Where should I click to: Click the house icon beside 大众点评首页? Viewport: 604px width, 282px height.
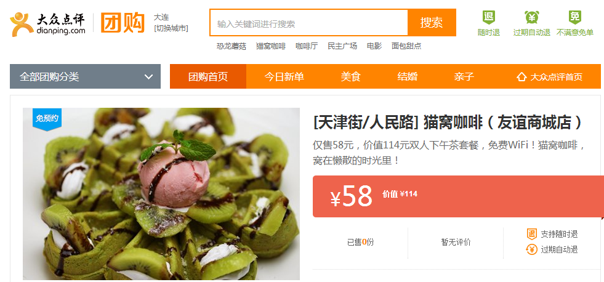(521, 77)
